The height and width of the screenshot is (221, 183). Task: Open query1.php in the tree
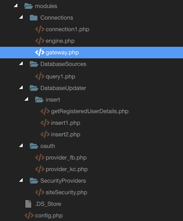[x=61, y=77]
